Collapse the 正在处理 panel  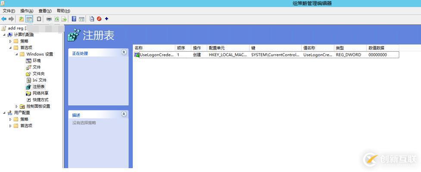[x=124, y=52]
